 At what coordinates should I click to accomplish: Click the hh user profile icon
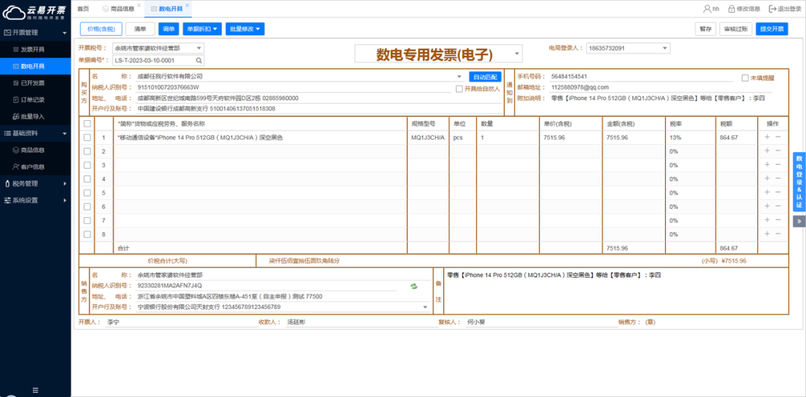click(x=707, y=8)
